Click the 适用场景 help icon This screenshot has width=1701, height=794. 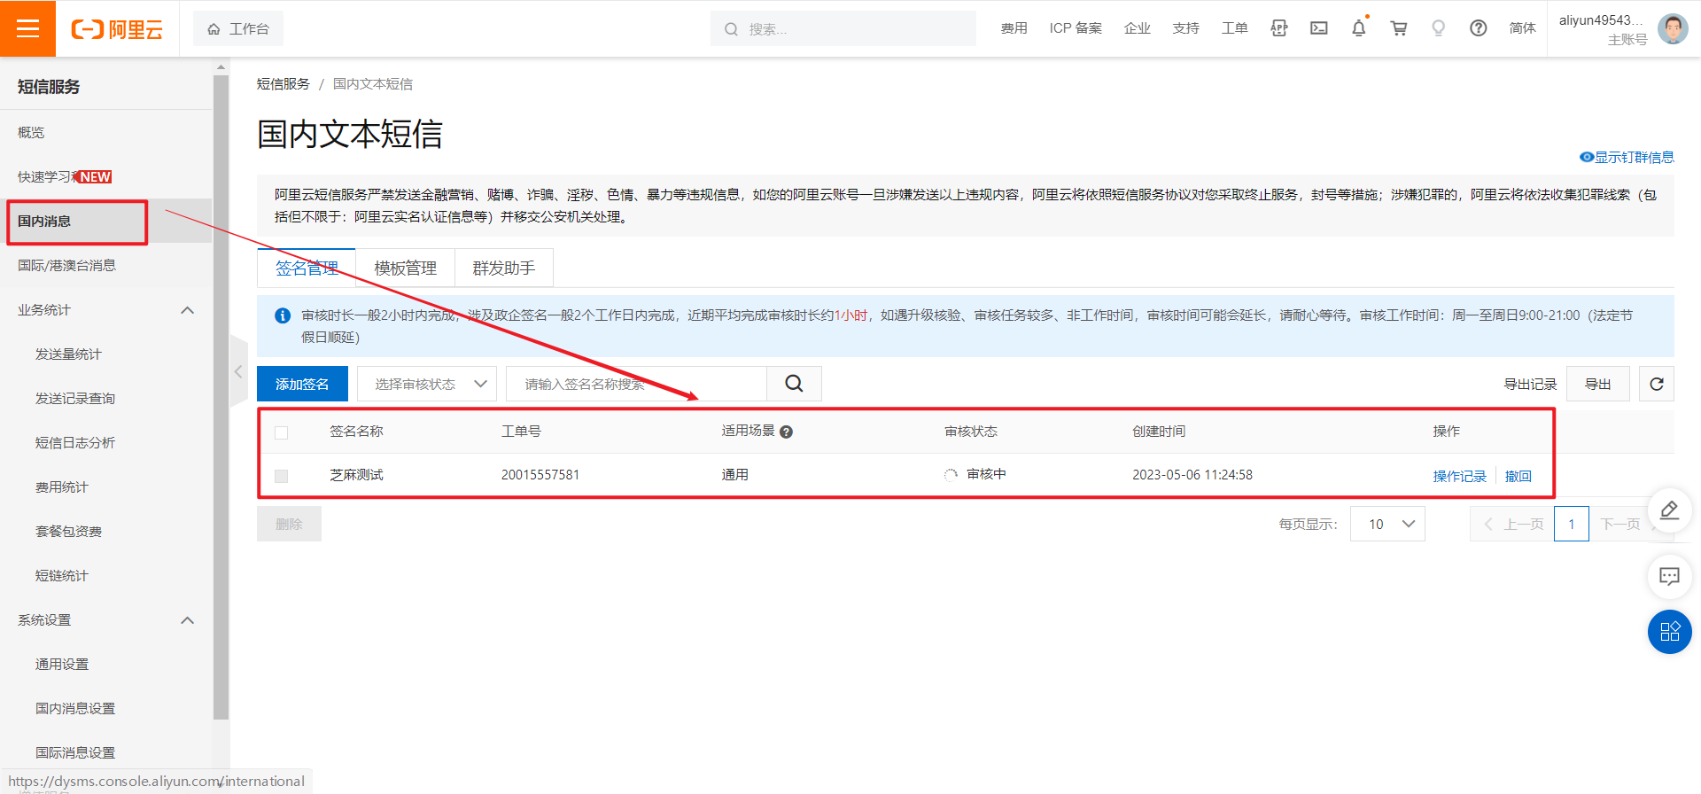786,432
